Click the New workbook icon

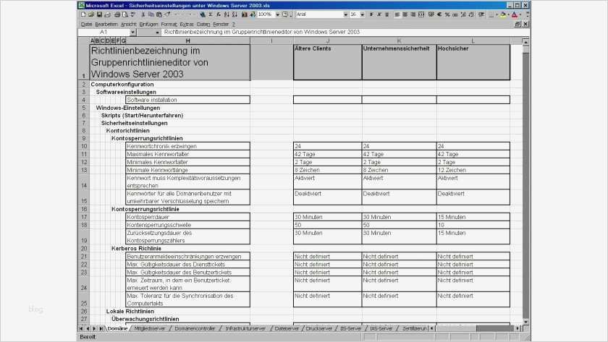click(x=83, y=14)
